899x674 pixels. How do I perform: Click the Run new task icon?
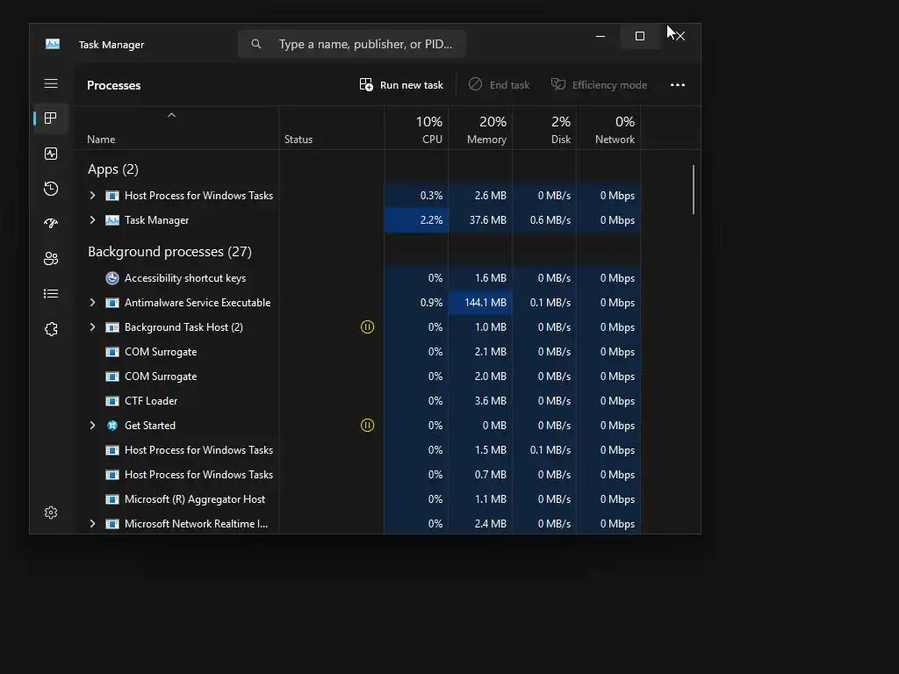[366, 85]
